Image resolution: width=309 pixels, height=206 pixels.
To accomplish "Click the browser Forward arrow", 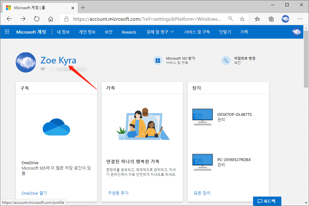I will click(23, 19).
